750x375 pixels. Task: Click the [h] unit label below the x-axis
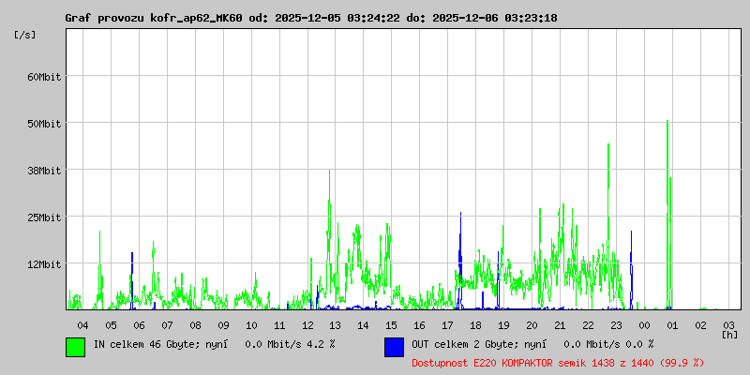pyautogui.click(x=729, y=335)
